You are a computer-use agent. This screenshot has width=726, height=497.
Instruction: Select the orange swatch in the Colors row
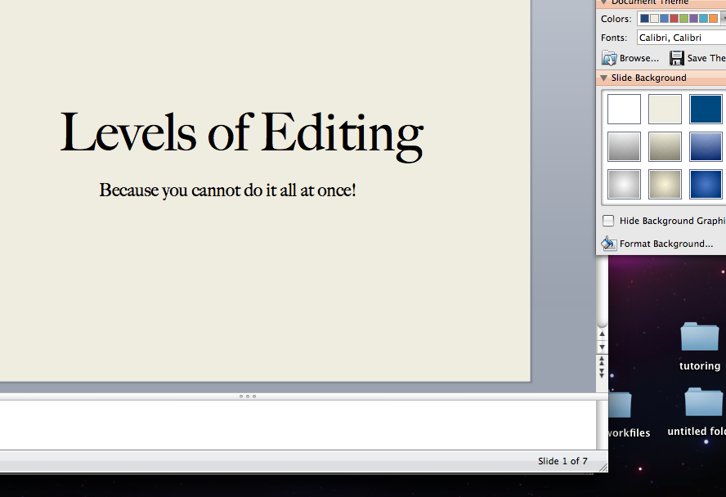(713, 18)
